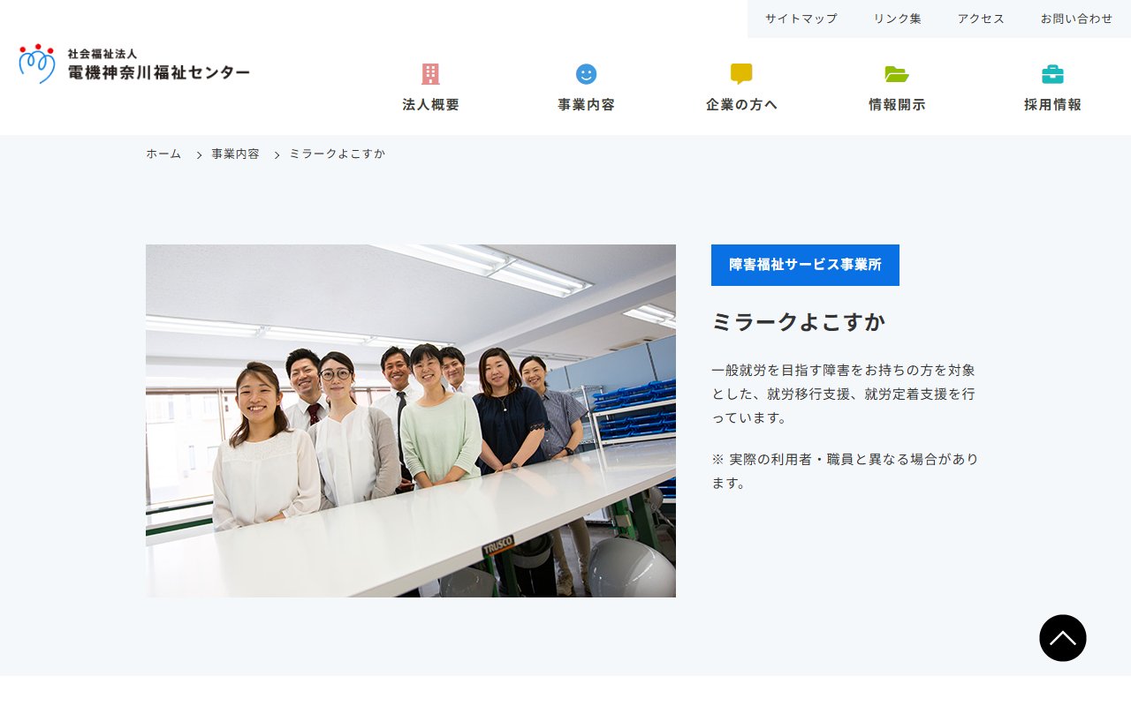Click the folder icon above 情報開示

point(897,74)
